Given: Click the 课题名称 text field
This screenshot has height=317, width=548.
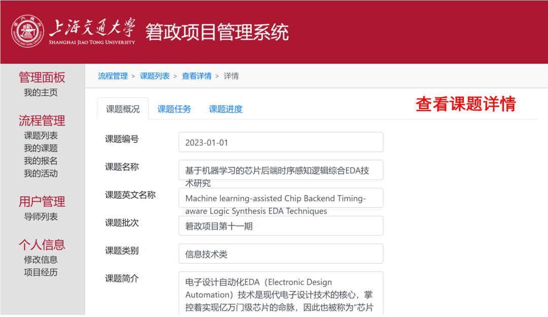Looking at the screenshot, I should pos(281,170).
